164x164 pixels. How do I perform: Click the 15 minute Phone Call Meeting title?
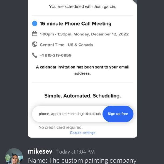(x=76, y=24)
